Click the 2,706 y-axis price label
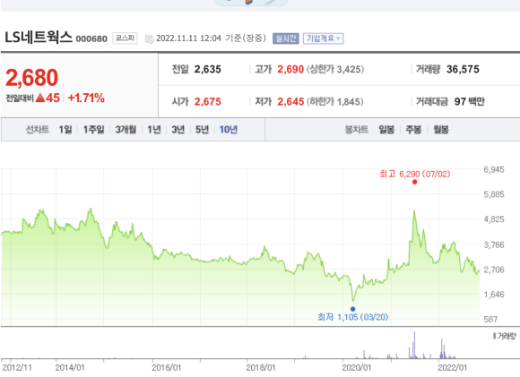This screenshot has width=520, height=377. 494,270
